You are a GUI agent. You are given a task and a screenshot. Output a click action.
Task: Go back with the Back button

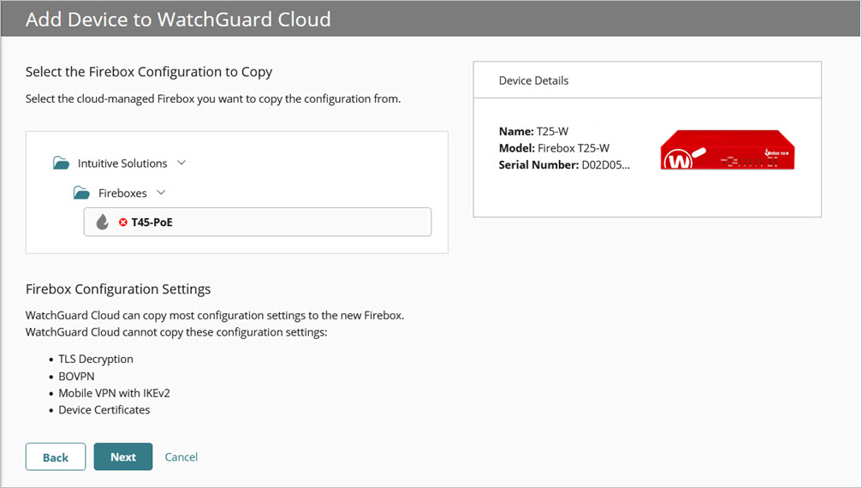[x=56, y=456]
